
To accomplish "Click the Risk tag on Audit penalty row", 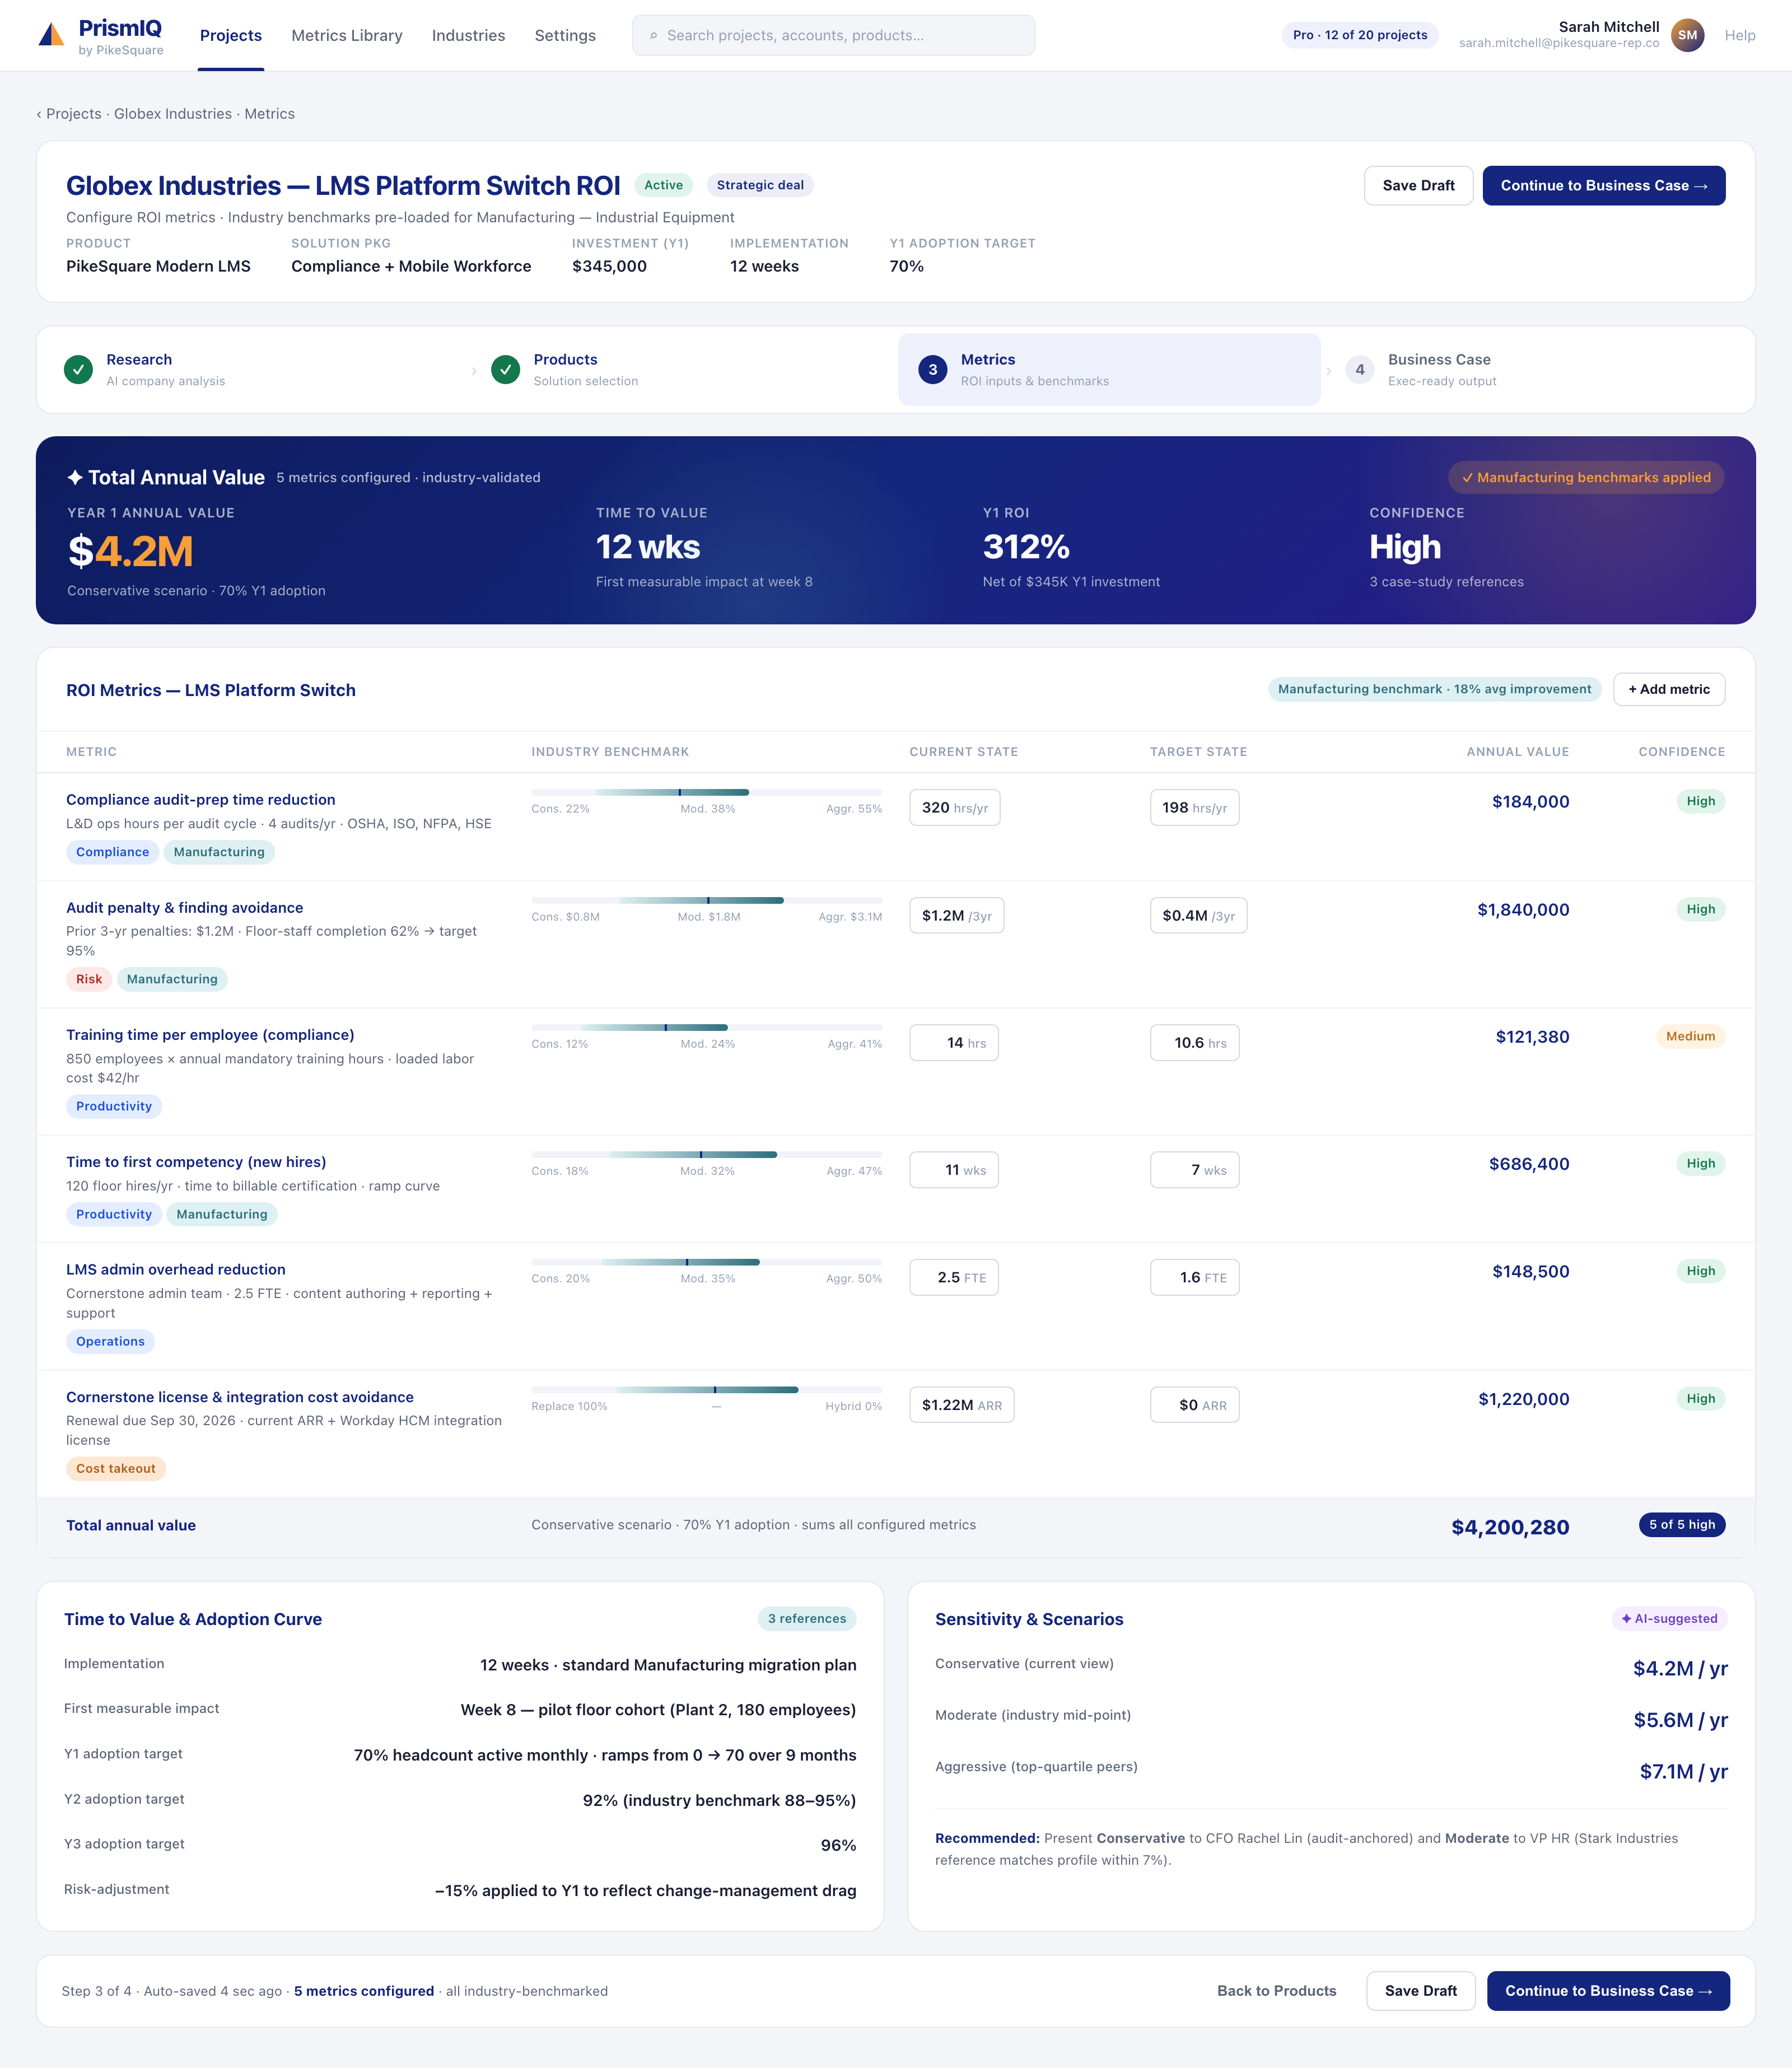I will coord(89,979).
